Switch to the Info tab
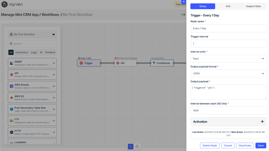This screenshot has width=269, height=151. point(228,6)
